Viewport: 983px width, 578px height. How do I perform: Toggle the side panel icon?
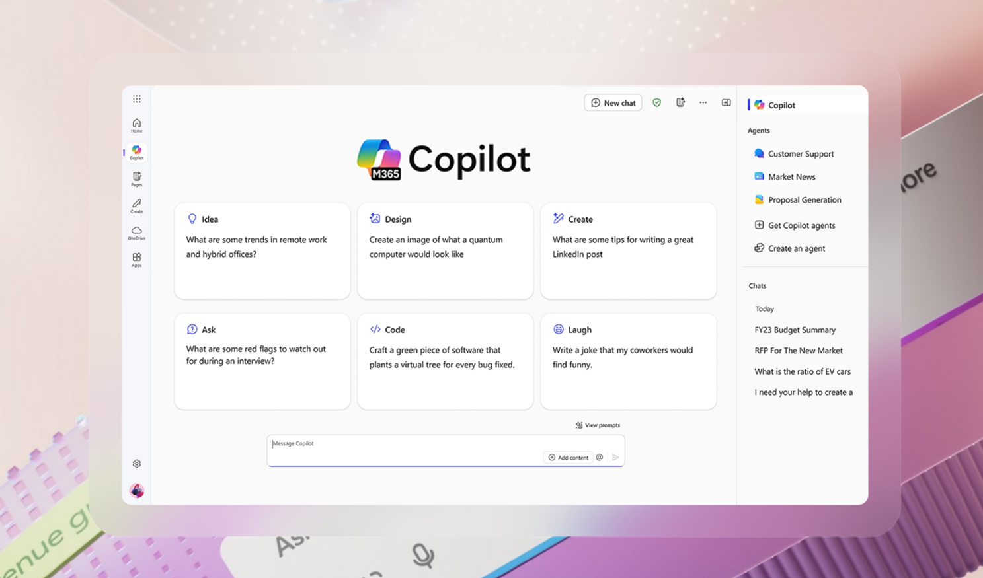coord(726,102)
